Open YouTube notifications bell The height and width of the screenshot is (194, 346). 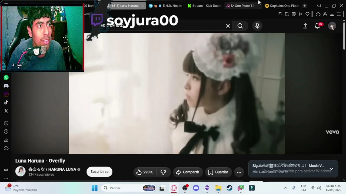(x=318, y=26)
